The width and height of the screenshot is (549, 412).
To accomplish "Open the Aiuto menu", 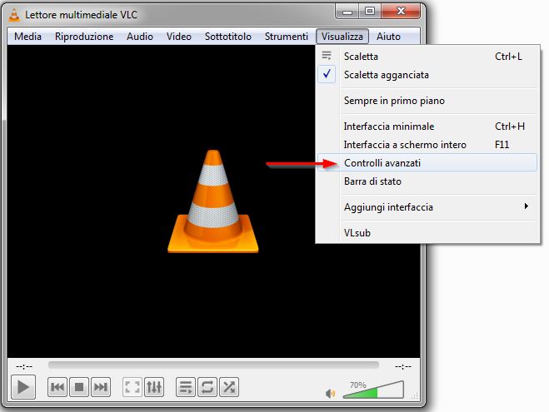I will [x=388, y=37].
